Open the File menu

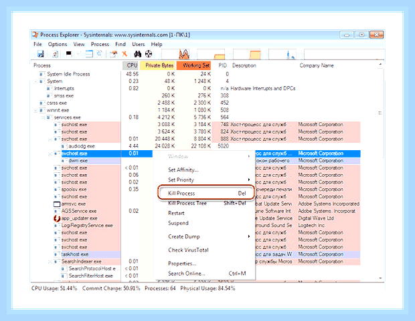[37, 44]
